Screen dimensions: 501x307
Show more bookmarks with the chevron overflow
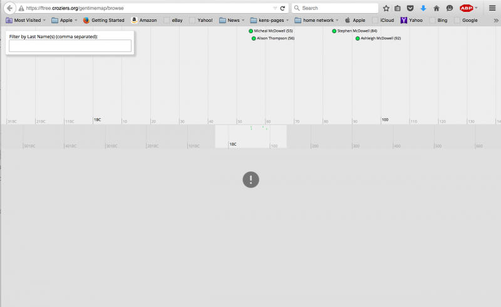pos(496,20)
